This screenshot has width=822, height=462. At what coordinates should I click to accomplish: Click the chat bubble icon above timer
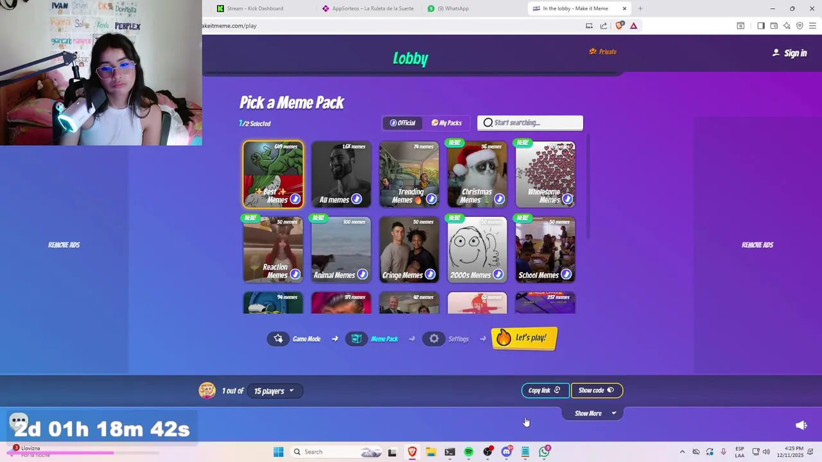(x=19, y=421)
